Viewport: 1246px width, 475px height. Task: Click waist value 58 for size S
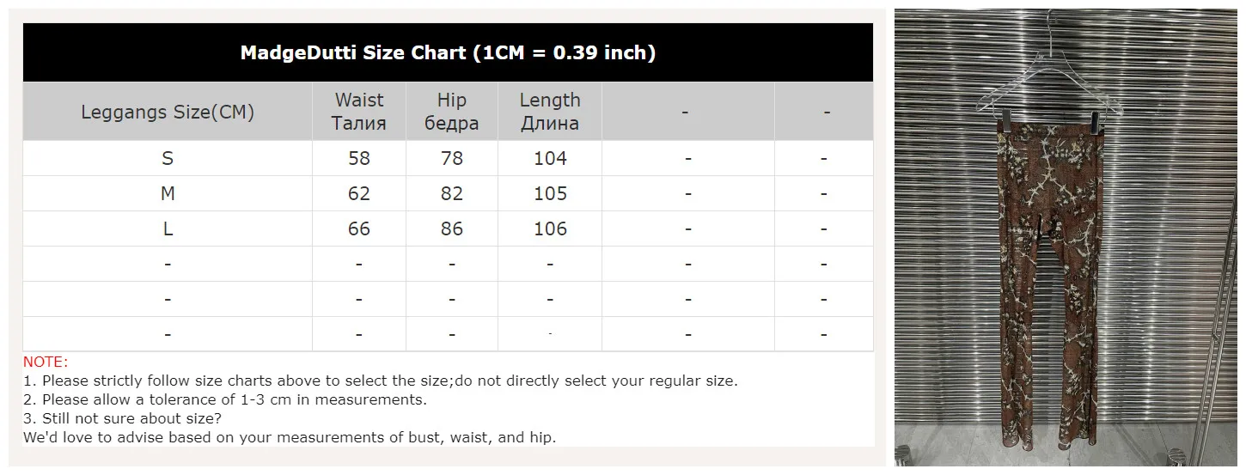pos(359,158)
